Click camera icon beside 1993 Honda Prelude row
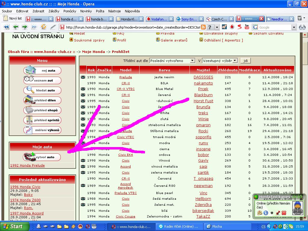The image size is (308, 231). (83, 77)
